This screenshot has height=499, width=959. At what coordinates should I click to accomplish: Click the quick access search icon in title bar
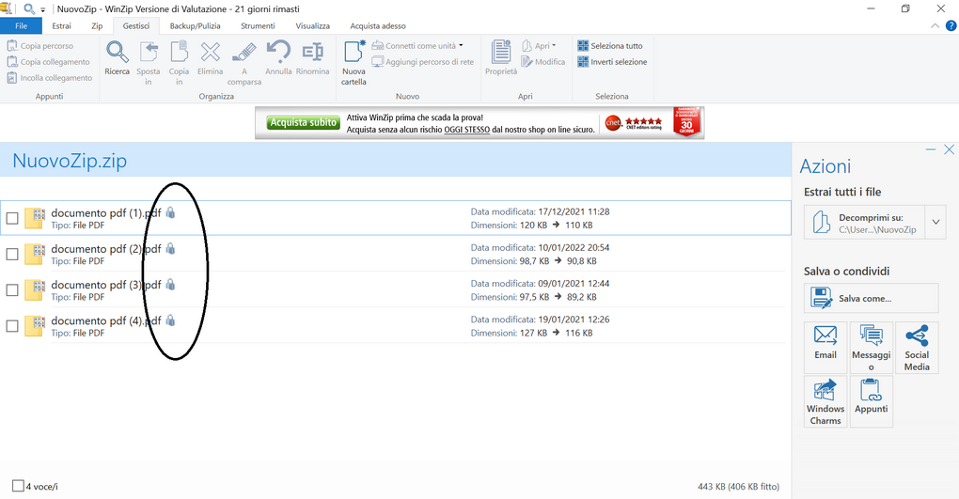pos(29,9)
